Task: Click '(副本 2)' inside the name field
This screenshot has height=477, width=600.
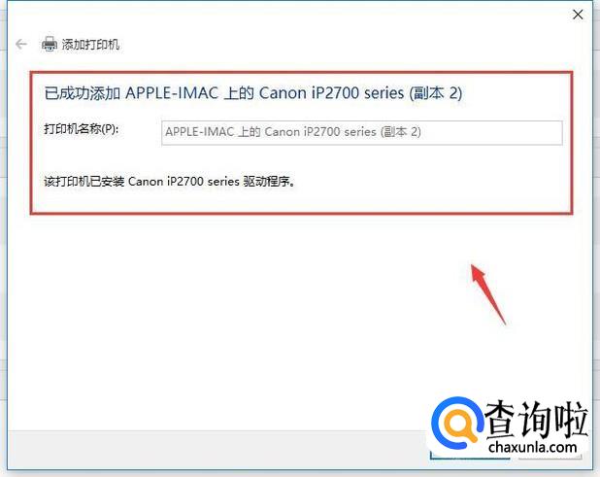Action: tap(401, 132)
